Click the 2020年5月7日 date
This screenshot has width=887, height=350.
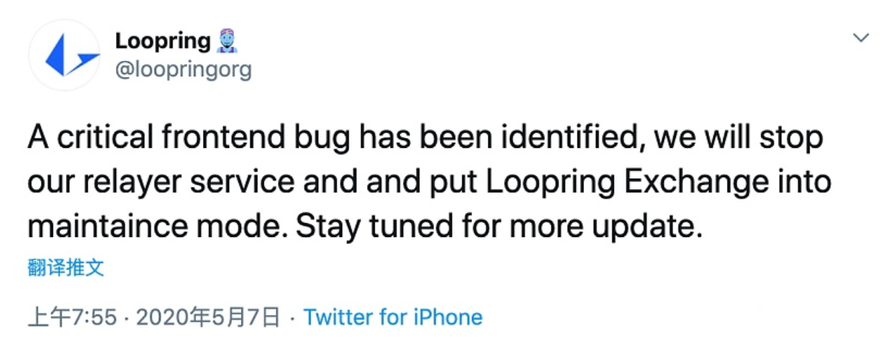(x=207, y=317)
